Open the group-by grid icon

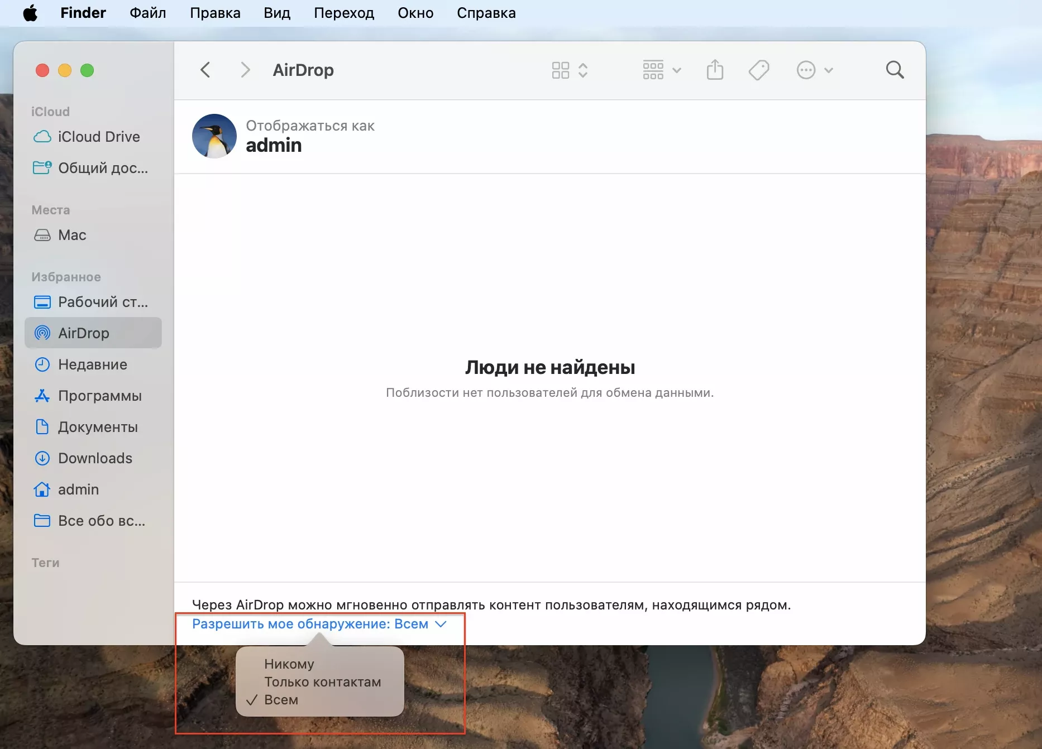(x=653, y=70)
